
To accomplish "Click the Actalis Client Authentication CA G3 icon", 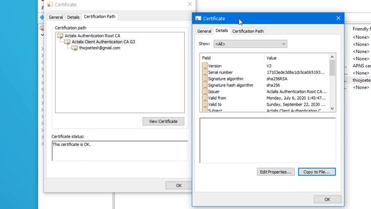I will point(67,42).
